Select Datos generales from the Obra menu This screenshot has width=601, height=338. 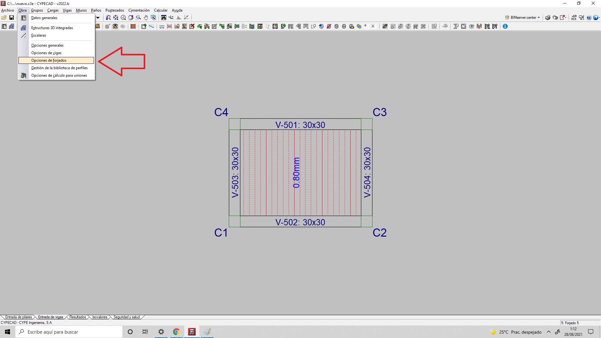pyautogui.click(x=44, y=18)
